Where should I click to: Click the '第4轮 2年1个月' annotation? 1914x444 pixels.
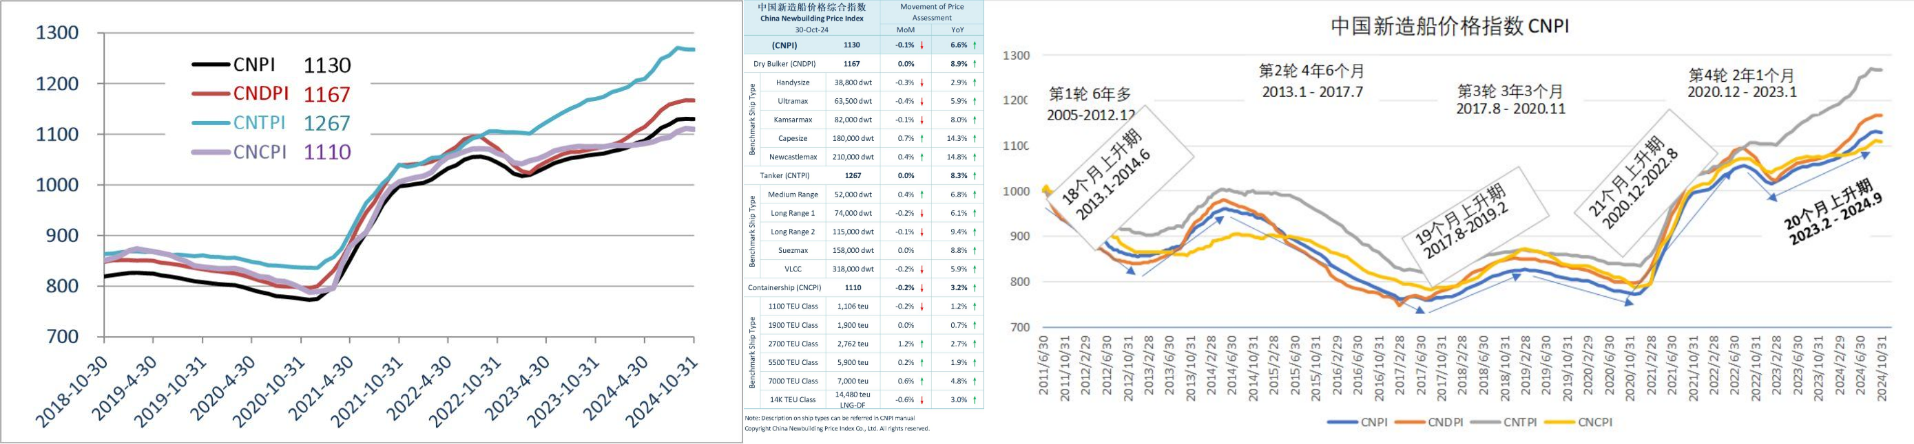pos(1742,75)
